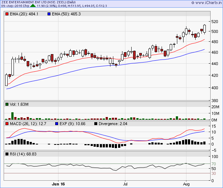
Task: Click the blue EXP (9) legend swatch
Action: coord(57,124)
